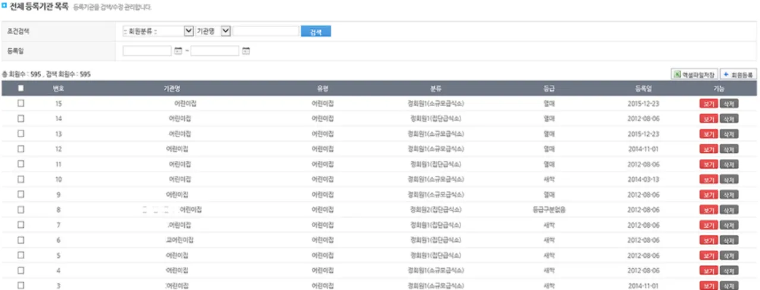Click red 보기 view button in row 15

[x=708, y=104]
